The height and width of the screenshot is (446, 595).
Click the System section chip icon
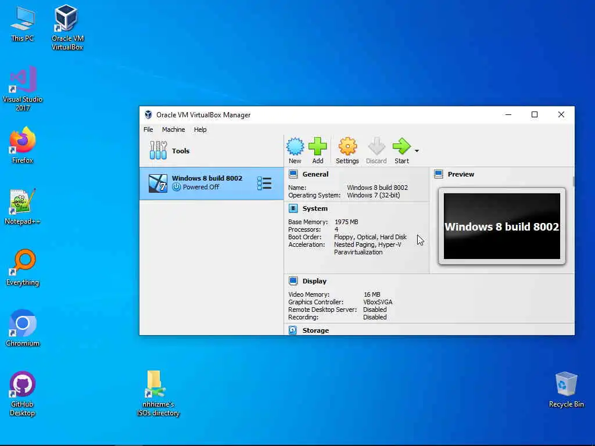coord(293,208)
